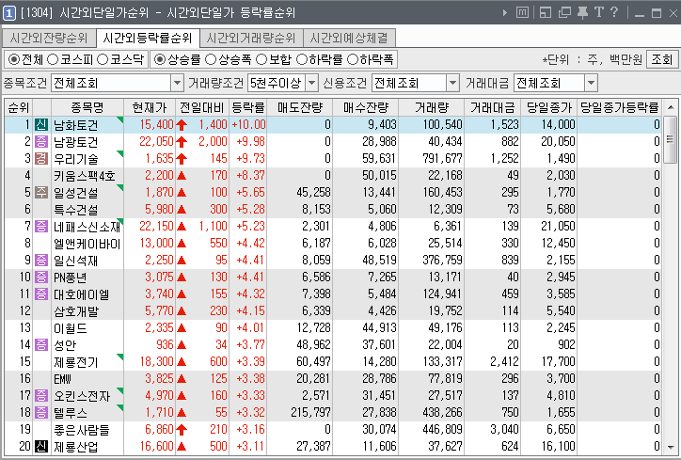Click the 주 badge beside 일성건설
The width and height of the screenshot is (681, 460).
coord(41,193)
